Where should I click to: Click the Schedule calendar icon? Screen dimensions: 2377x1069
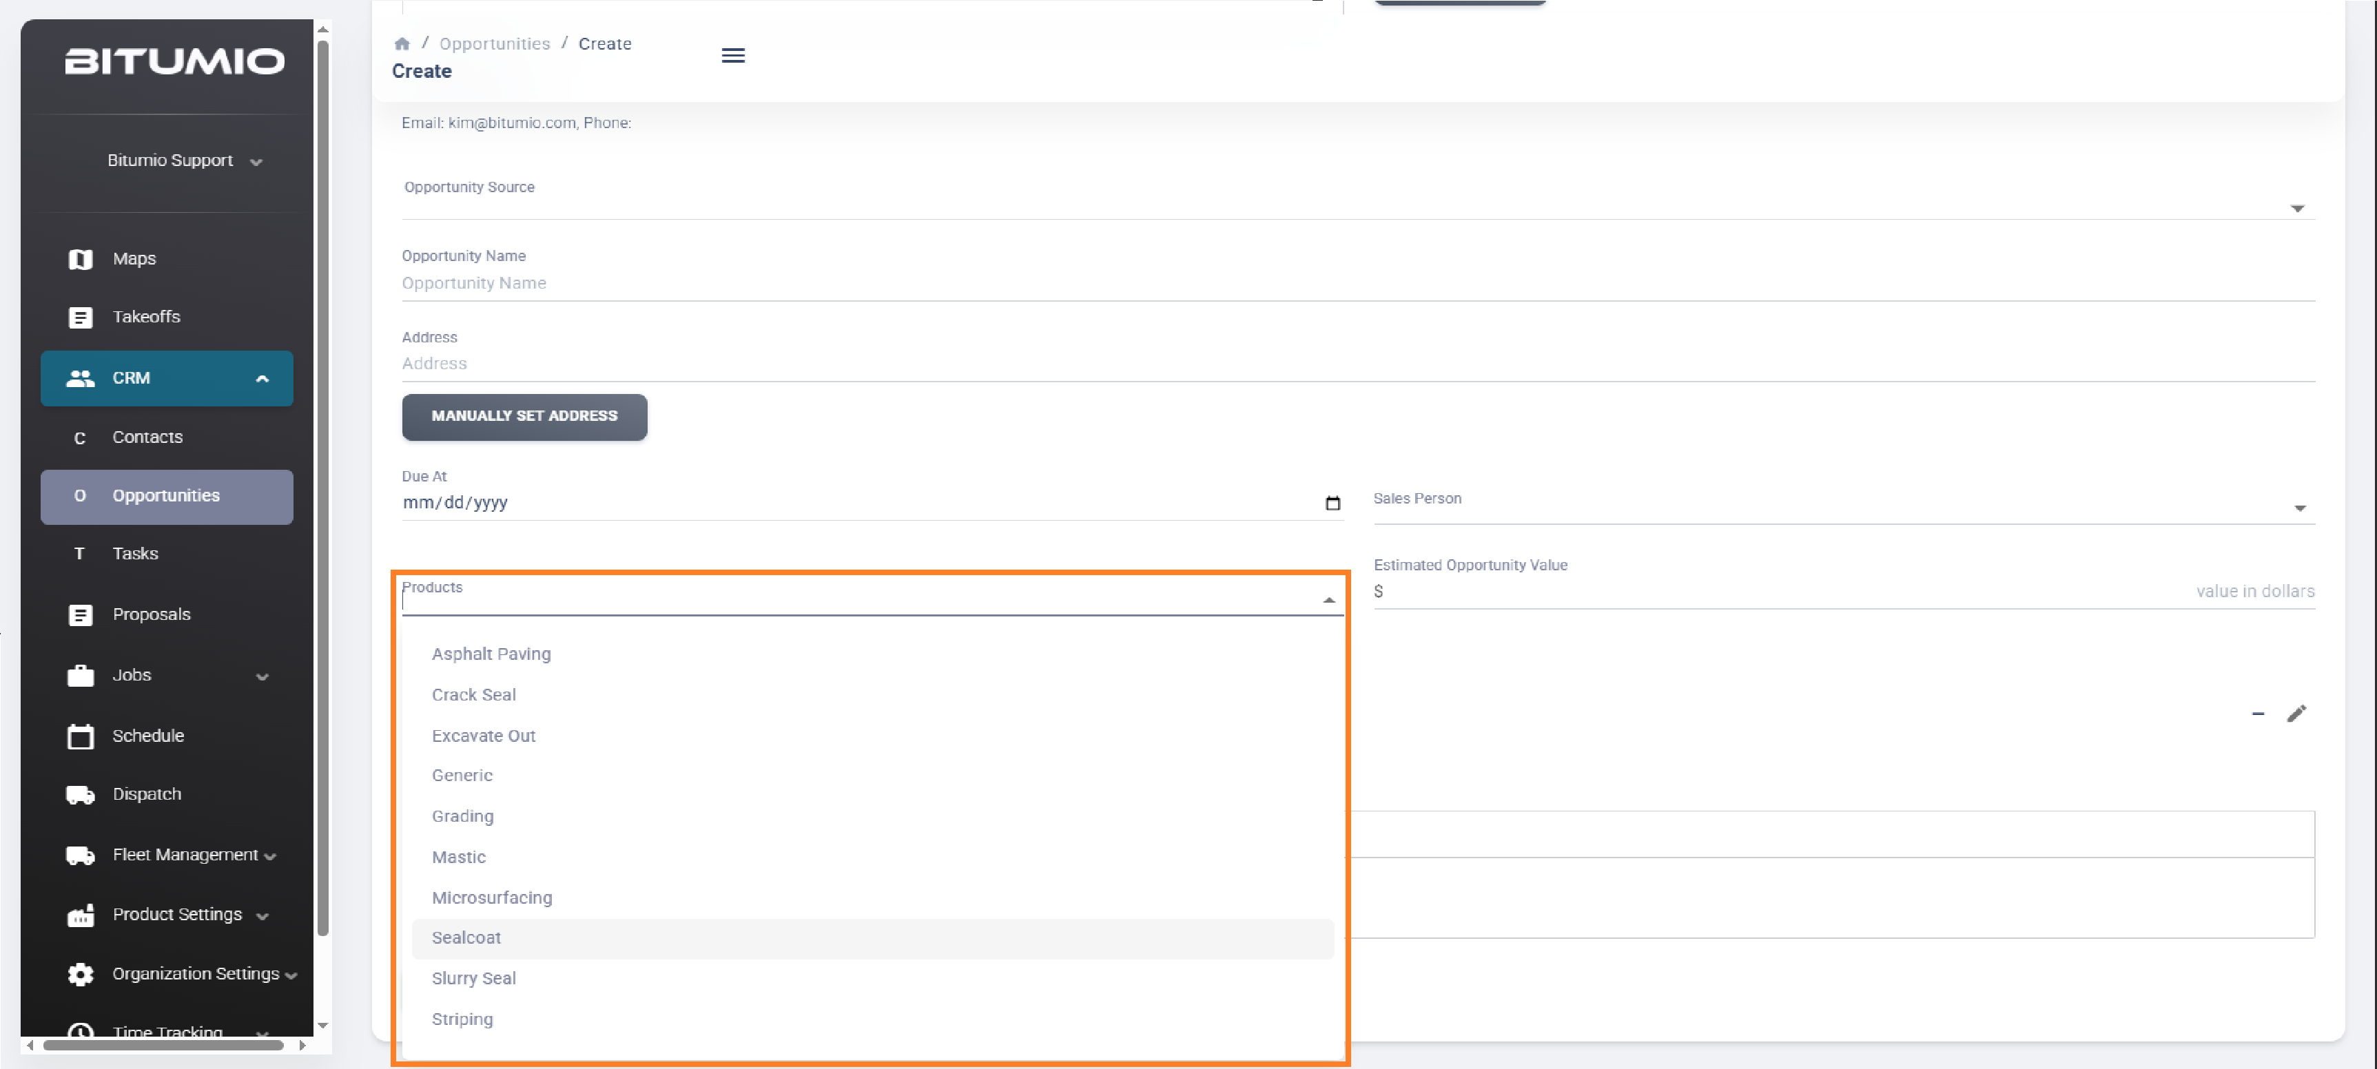point(81,736)
